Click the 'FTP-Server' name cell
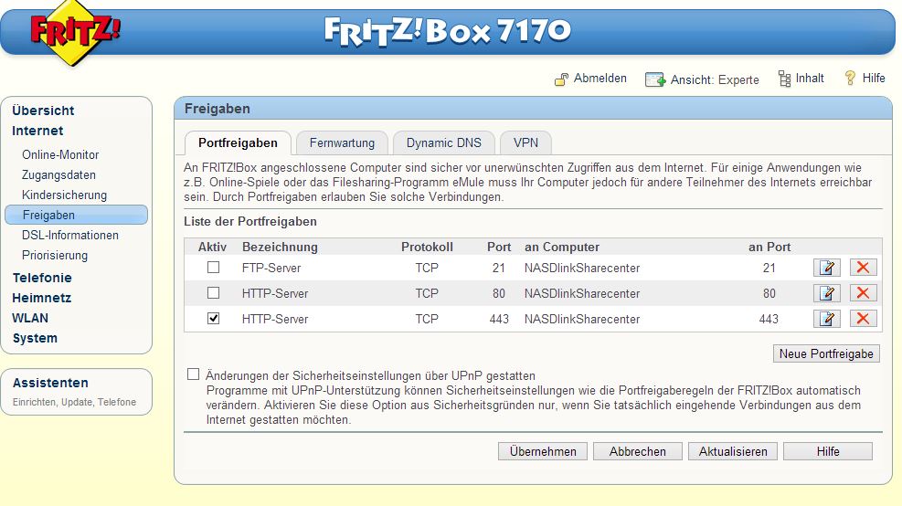The image size is (902, 506). click(271, 268)
